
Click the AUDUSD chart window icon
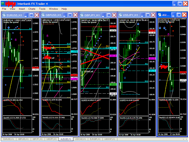tap(160, 15)
